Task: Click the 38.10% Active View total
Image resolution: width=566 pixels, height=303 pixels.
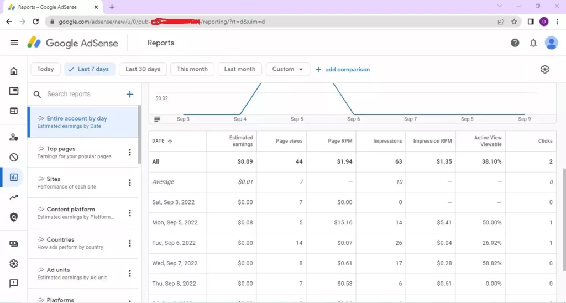Action: tap(491, 161)
